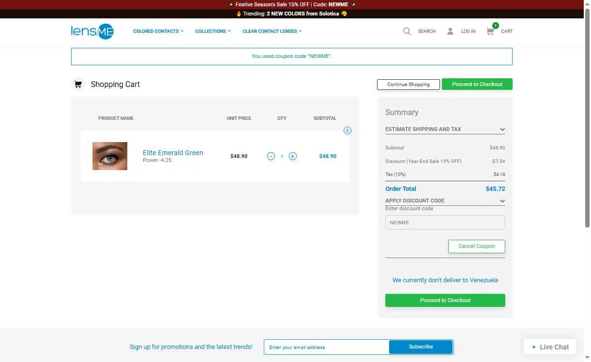
Task: Click the Order Total amount $45.72
Action: [x=495, y=189]
